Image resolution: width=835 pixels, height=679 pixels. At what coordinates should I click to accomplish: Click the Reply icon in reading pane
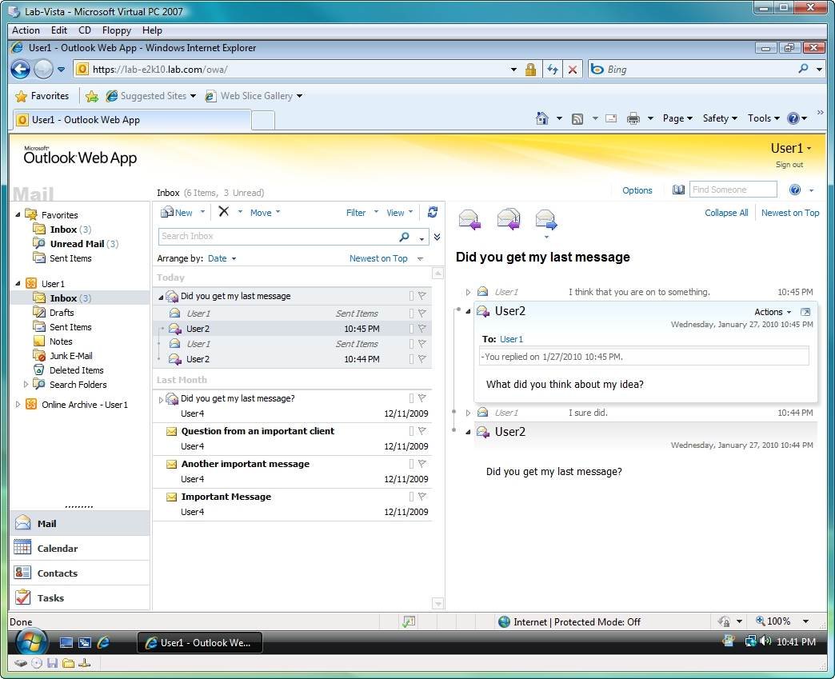coord(469,218)
